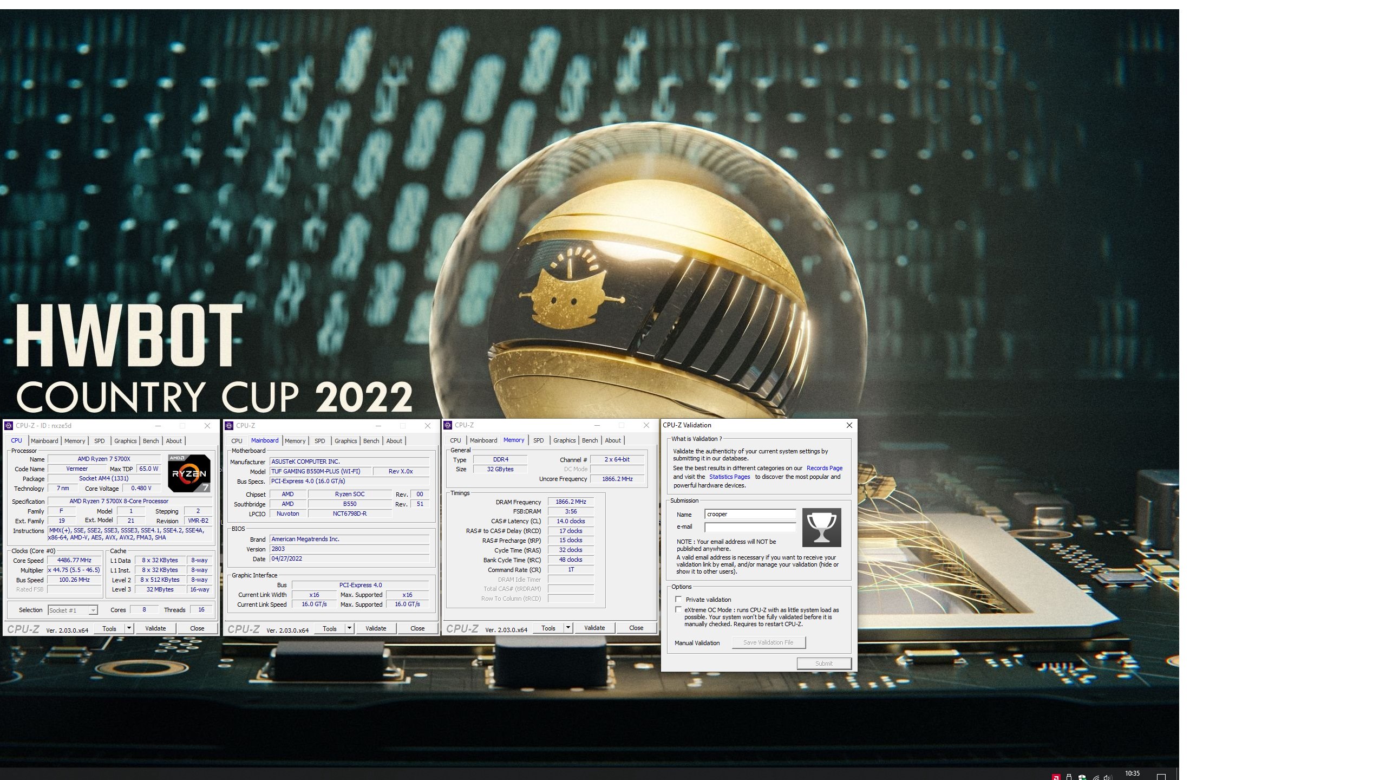The height and width of the screenshot is (780, 1386).
Task: Click Validate button in Memory window
Action: (x=594, y=628)
